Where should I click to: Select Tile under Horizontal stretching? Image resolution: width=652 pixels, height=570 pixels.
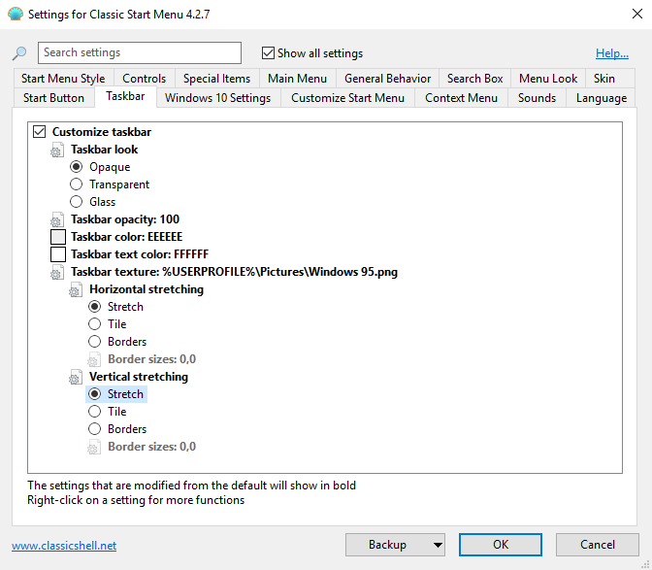click(94, 324)
